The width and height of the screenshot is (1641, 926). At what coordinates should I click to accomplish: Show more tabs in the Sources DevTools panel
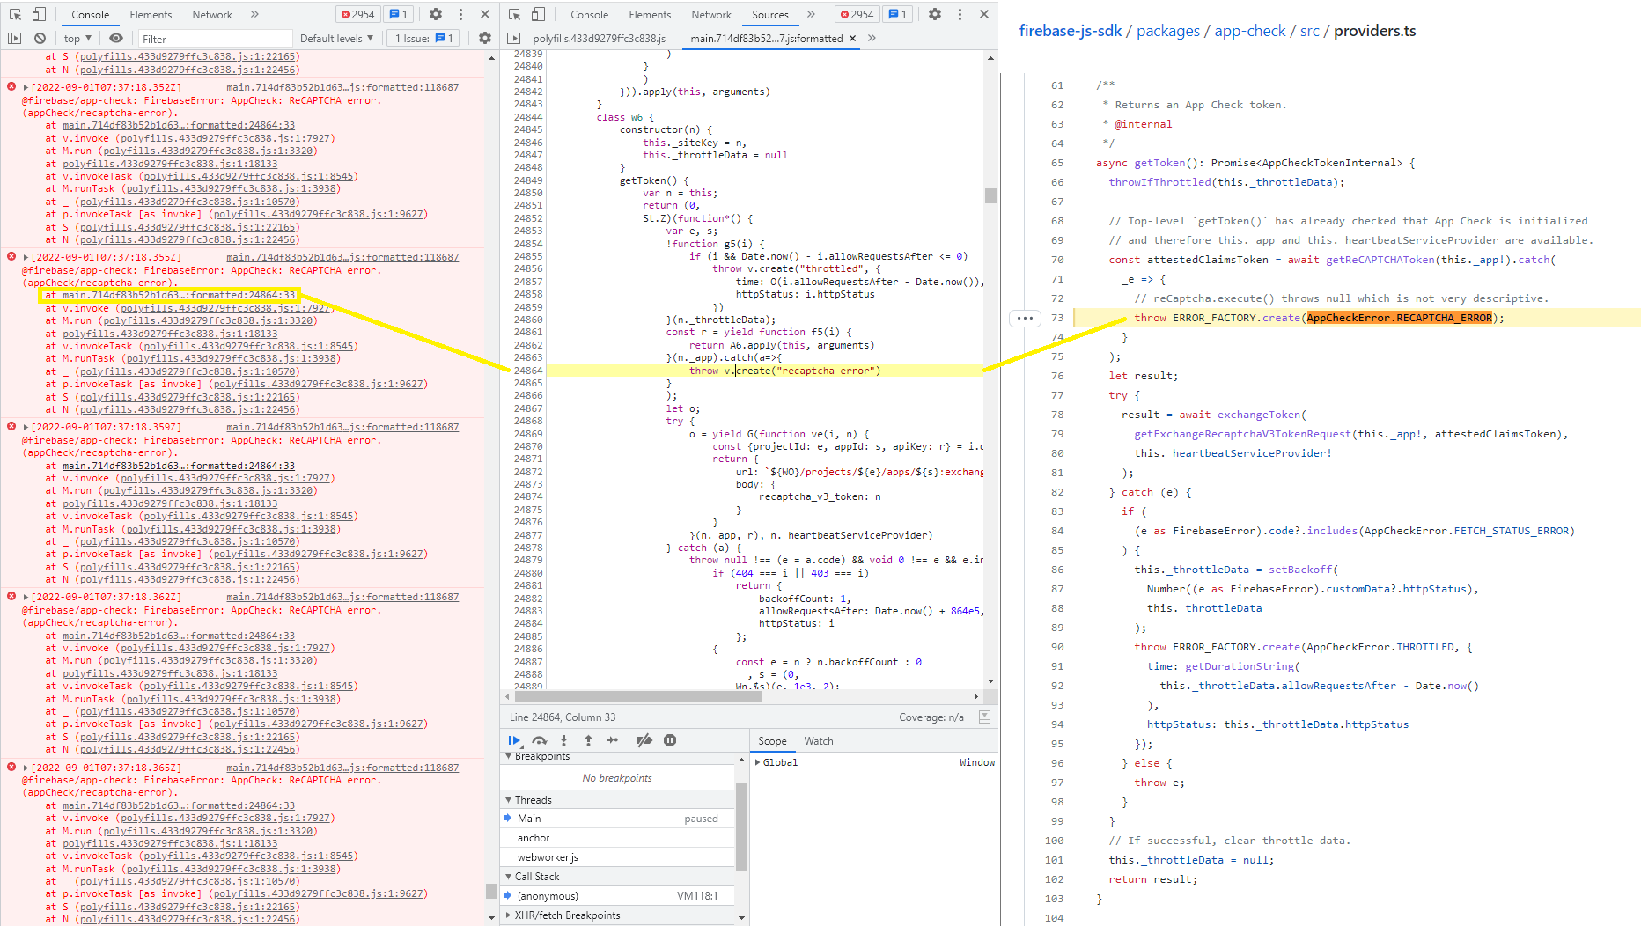pyautogui.click(x=811, y=14)
